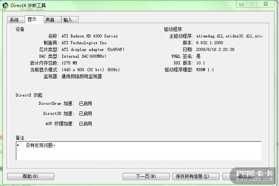This screenshot has width=279, height=186.
Task: Switch to the 系统 tab
Action: click(x=16, y=19)
